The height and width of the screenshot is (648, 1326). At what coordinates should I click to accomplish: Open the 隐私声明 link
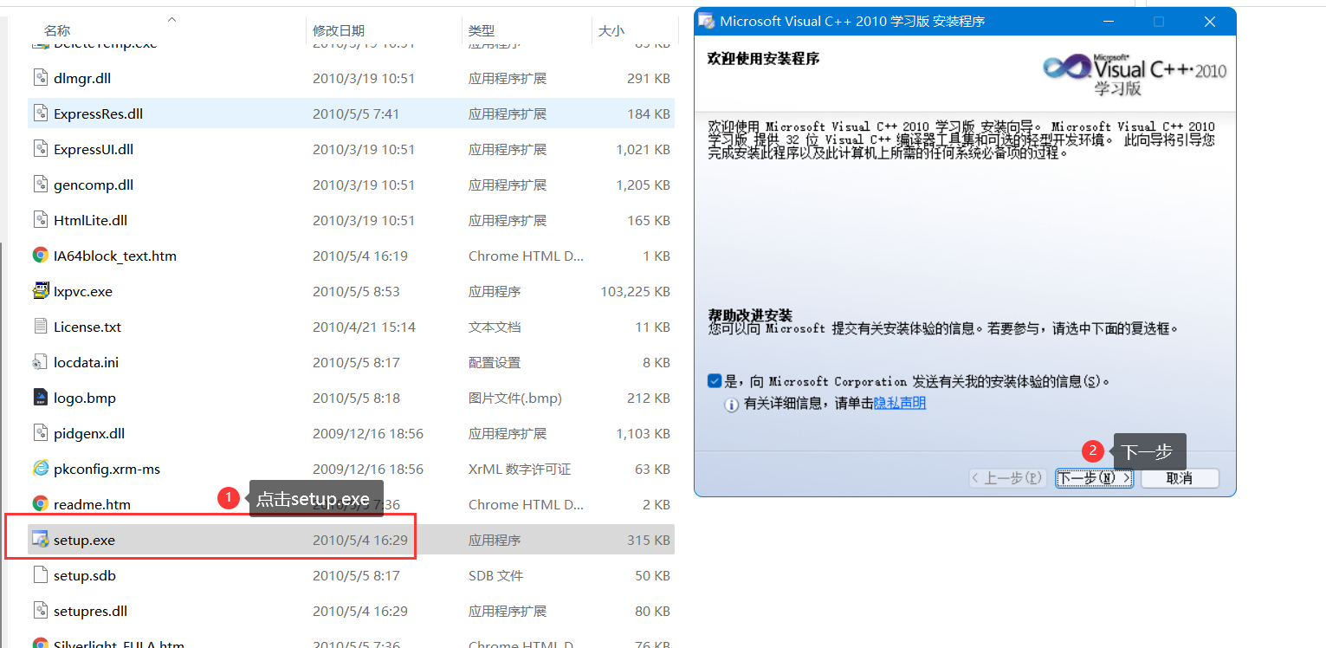(900, 404)
